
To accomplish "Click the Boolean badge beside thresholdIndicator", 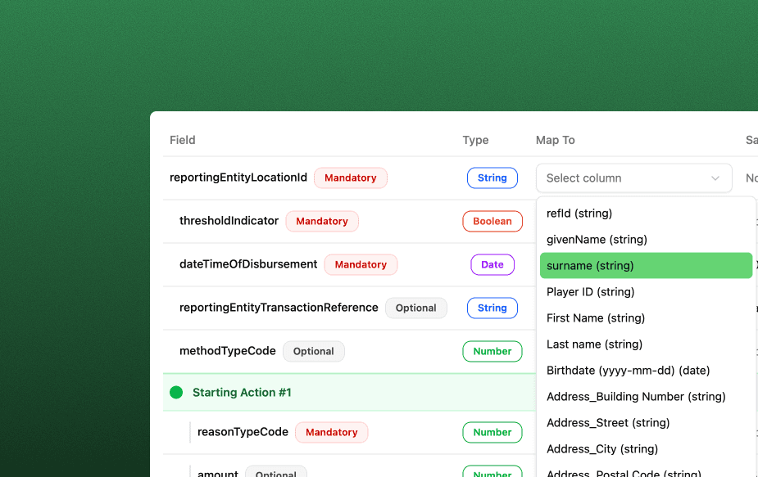I will point(492,221).
